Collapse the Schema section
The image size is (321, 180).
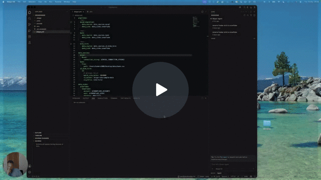coord(51,141)
